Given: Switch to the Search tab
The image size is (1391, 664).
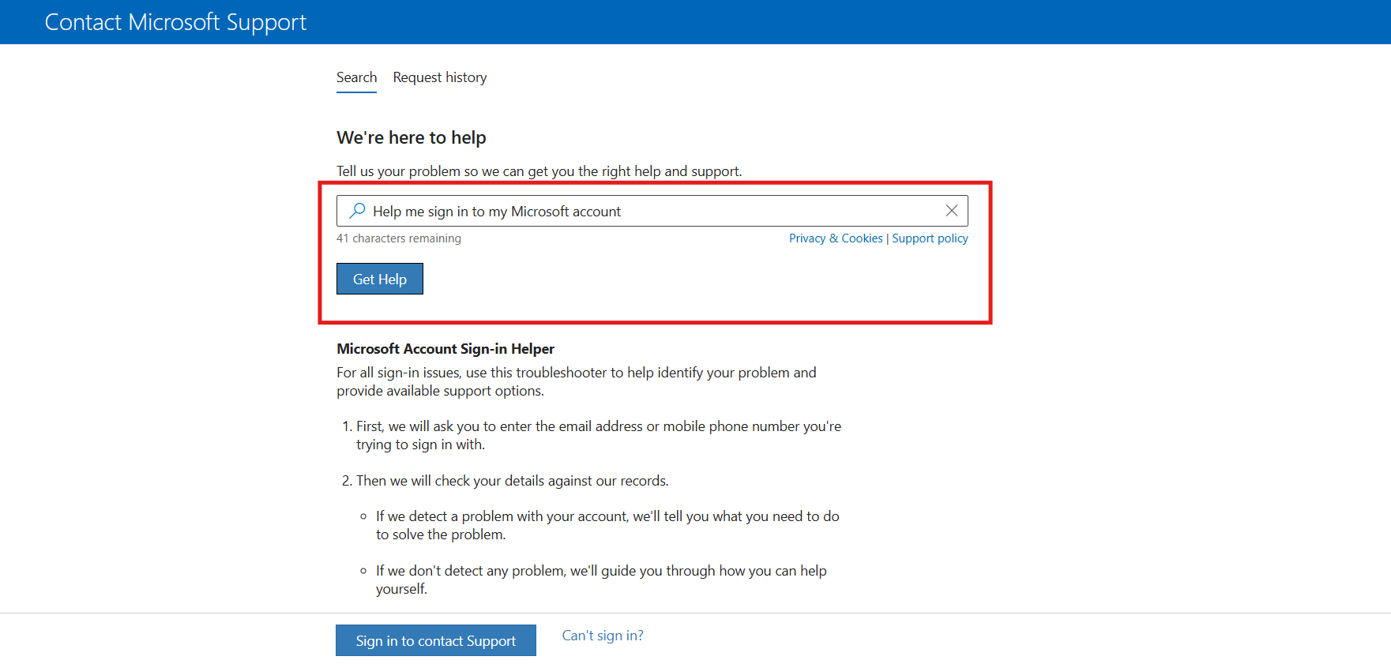Looking at the screenshot, I should pyautogui.click(x=356, y=77).
